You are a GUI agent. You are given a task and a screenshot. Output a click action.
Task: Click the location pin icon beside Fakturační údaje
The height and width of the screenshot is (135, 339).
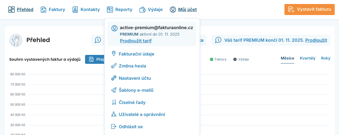114,54
